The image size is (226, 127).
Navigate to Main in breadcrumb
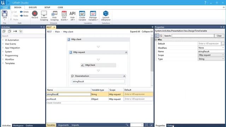coord(57,32)
